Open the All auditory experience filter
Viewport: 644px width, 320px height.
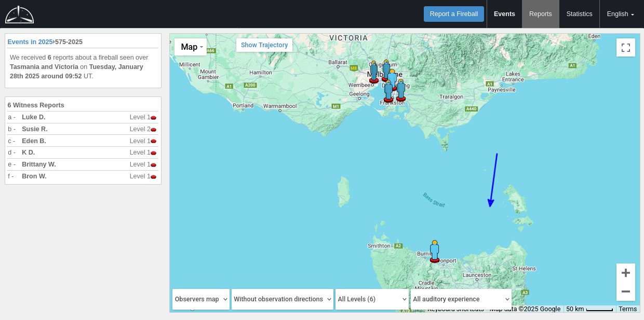(x=460, y=299)
